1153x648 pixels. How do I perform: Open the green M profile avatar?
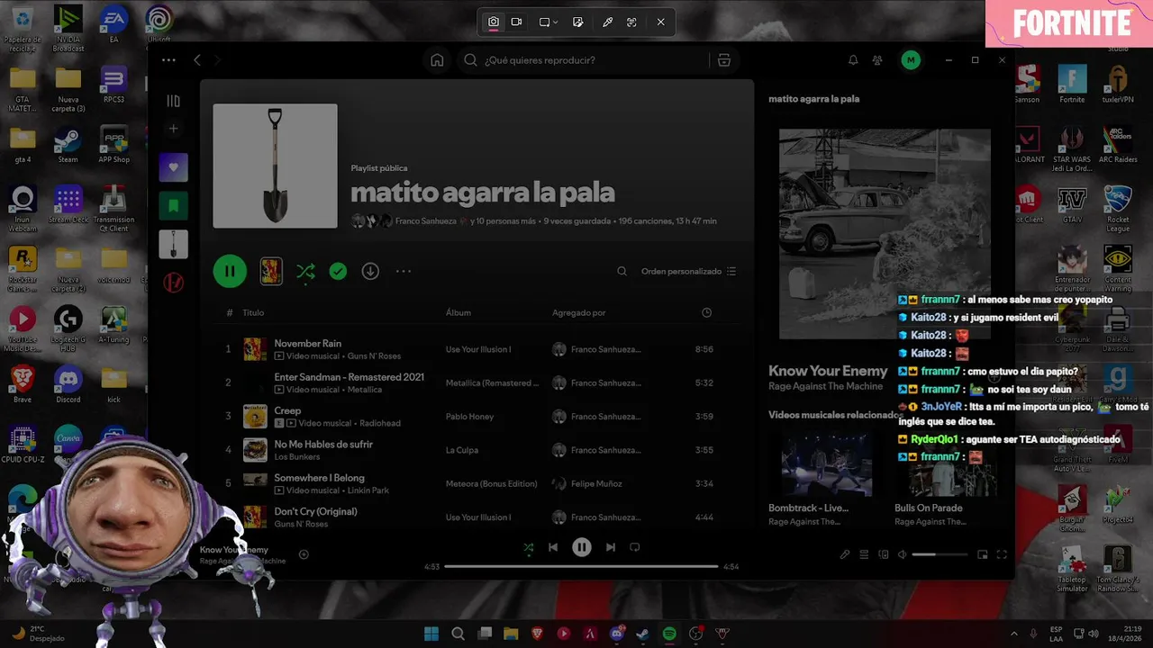pos(911,60)
